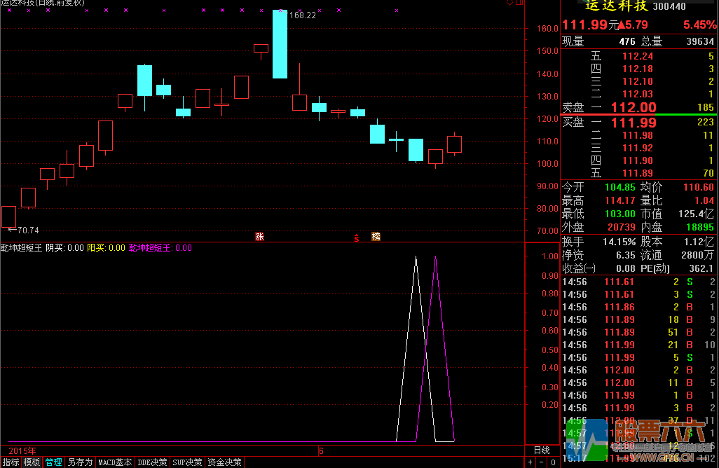Click the month 6 time axis marker
The image size is (719, 468).
[x=321, y=450]
